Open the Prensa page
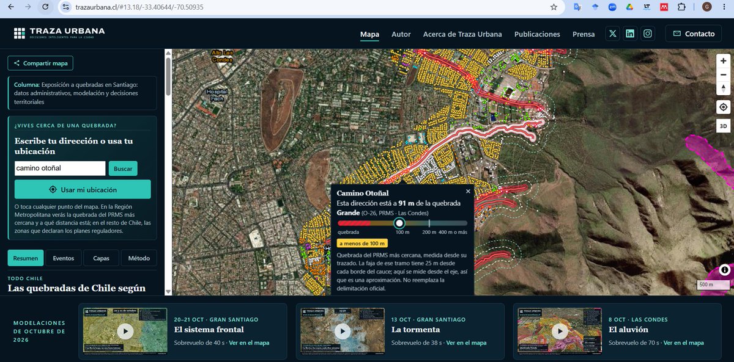This screenshot has width=734, height=362. (x=584, y=34)
